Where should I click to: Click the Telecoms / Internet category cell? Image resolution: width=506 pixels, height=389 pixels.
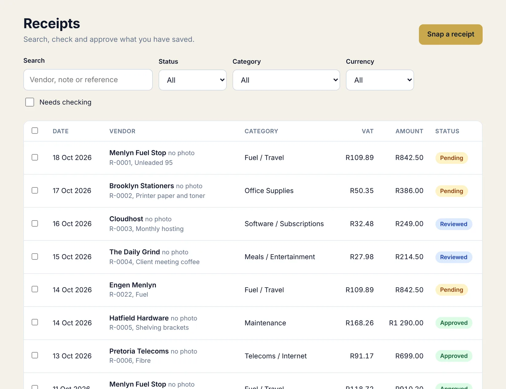click(x=276, y=356)
